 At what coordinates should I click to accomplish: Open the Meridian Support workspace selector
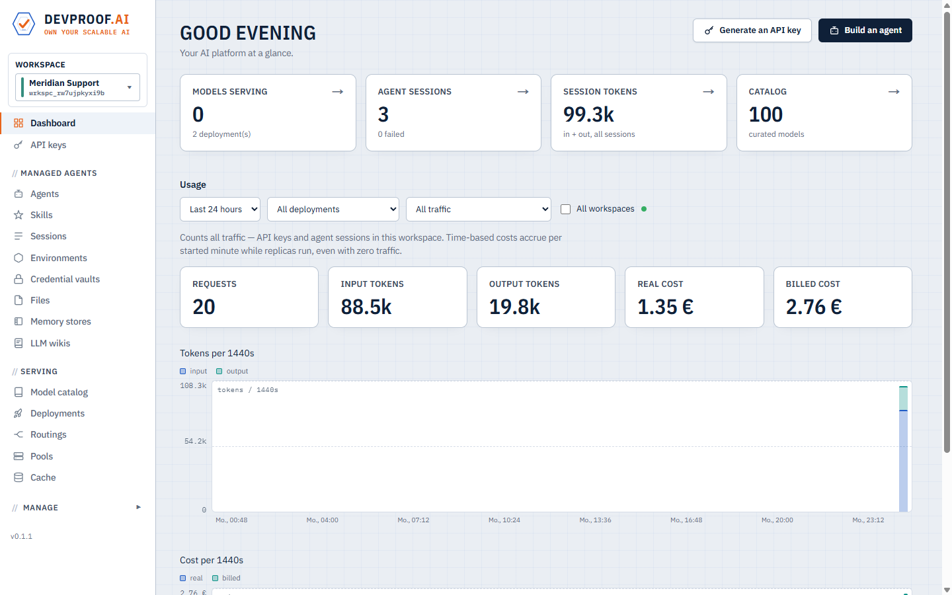pyautogui.click(x=77, y=87)
